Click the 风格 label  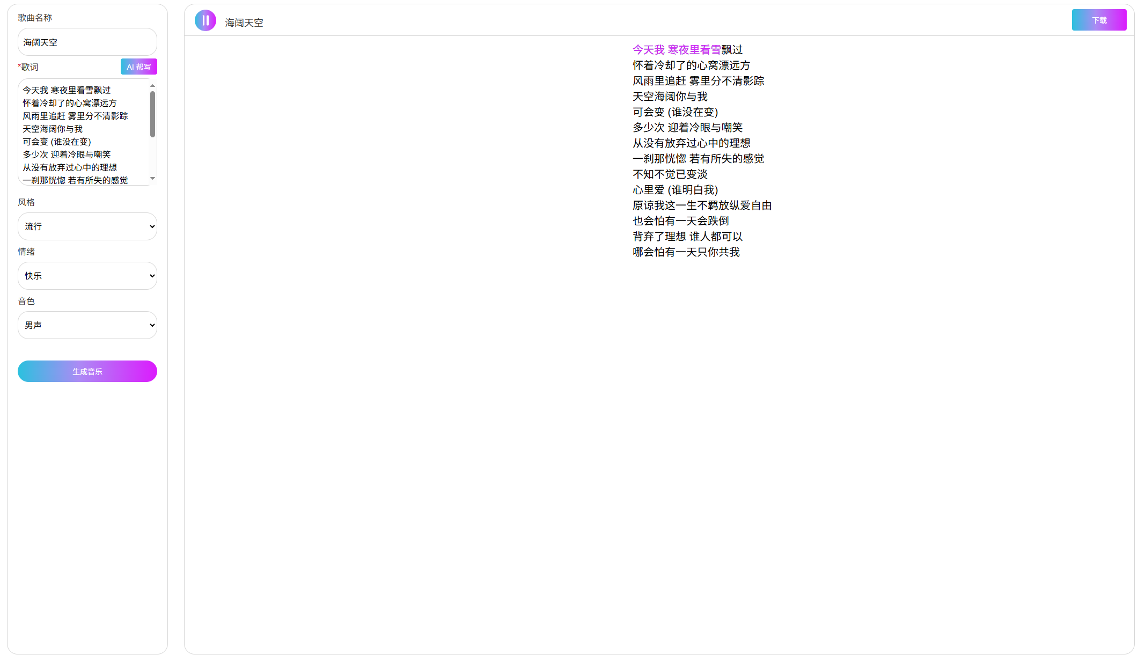tap(26, 202)
